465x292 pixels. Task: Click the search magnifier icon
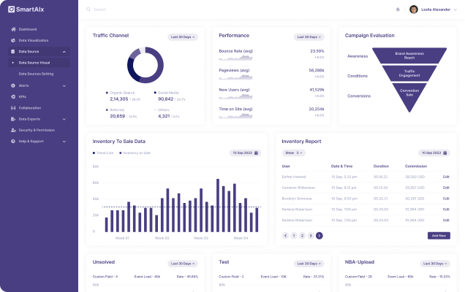88,9
